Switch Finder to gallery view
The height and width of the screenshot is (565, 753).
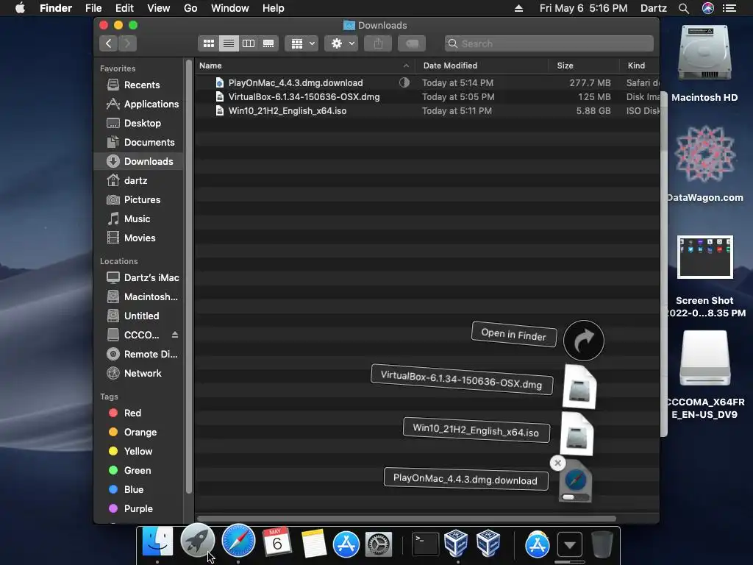coord(268,43)
